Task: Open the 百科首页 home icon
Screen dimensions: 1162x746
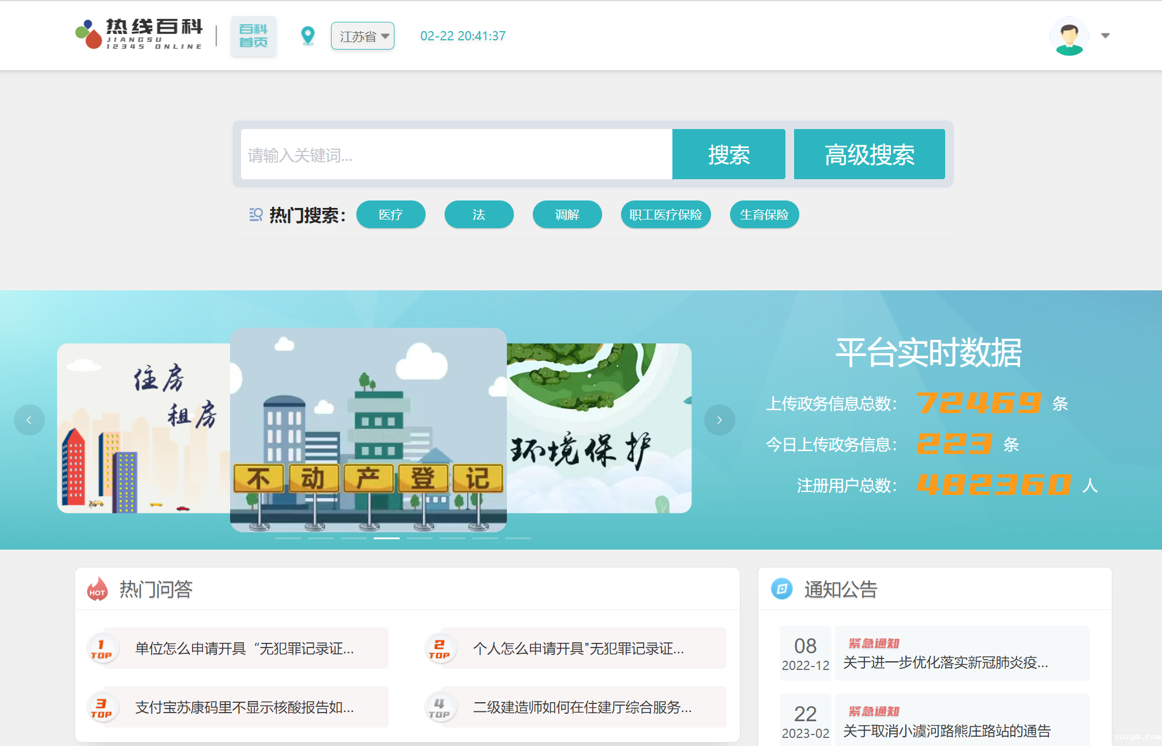Action: (254, 36)
